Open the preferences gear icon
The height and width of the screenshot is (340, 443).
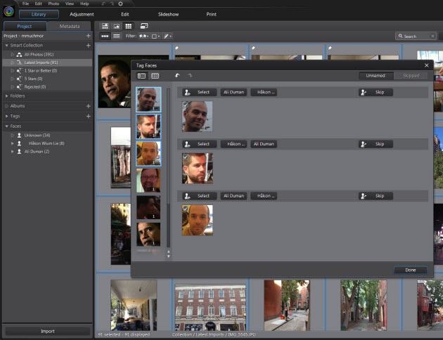120,4
